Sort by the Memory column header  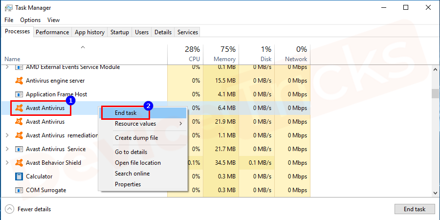pos(221,54)
